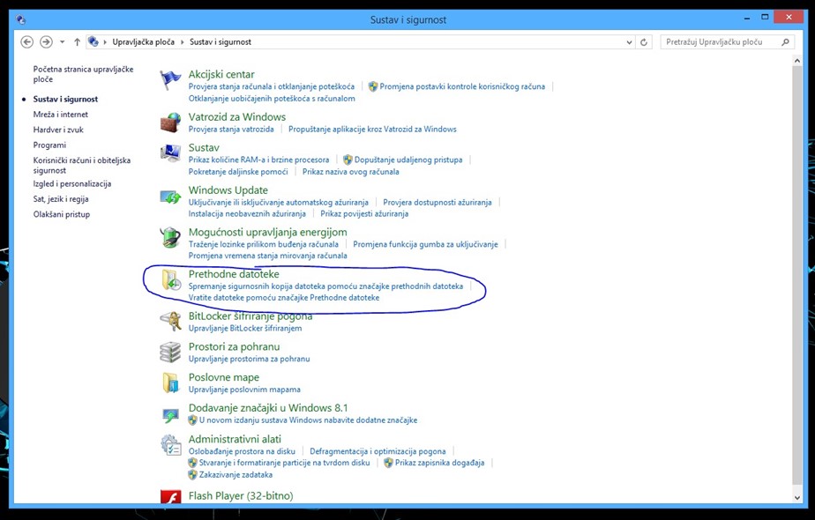This screenshot has height=520, width=815.
Task: Click the Flash Player red icon
Action: click(x=170, y=498)
